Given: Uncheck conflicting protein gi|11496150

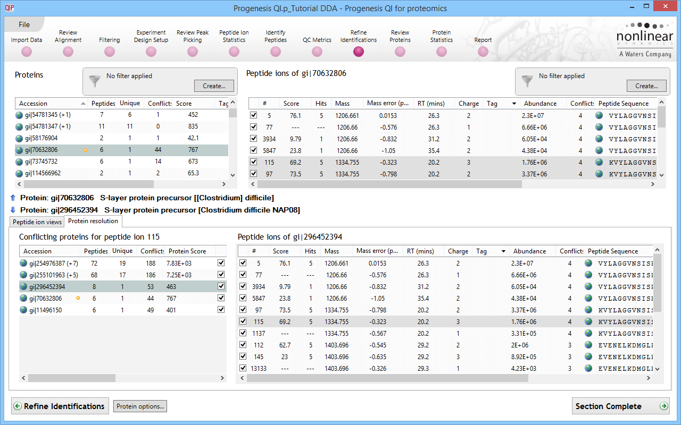Looking at the screenshot, I should 221,310.
